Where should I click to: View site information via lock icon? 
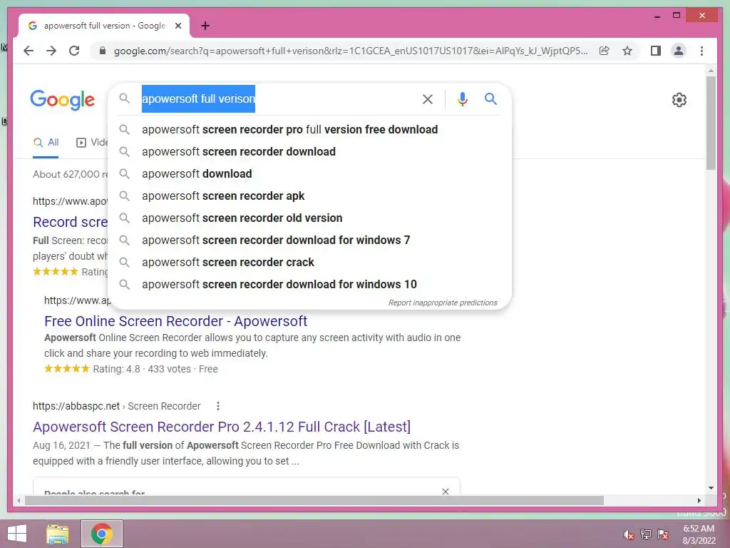click(x=103, y=51)
